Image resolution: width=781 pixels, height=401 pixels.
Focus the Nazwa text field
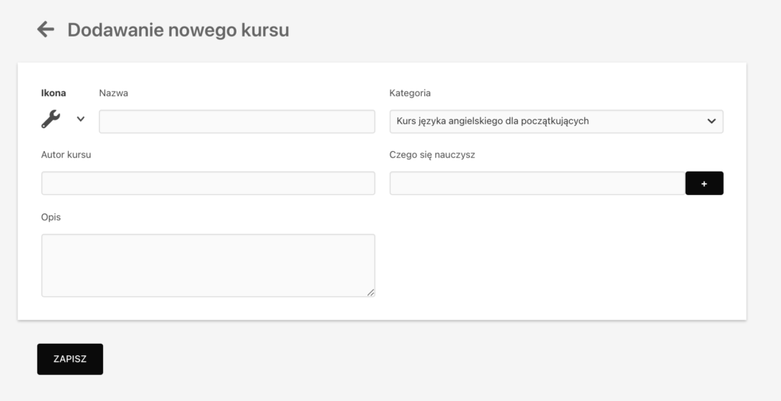(x=237, y=121)
